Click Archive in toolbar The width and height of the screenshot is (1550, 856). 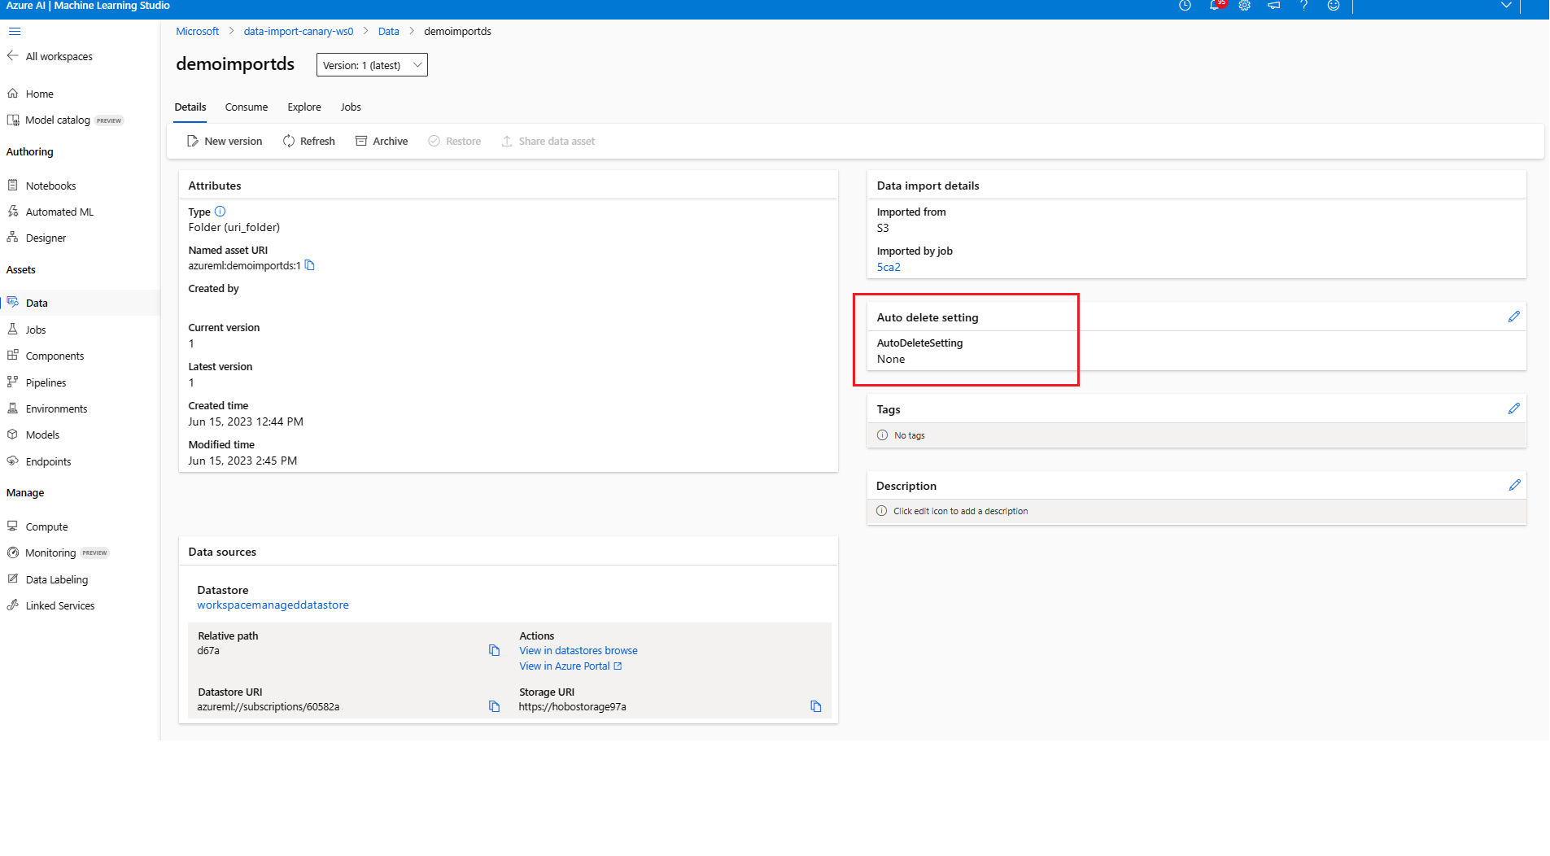382,141
